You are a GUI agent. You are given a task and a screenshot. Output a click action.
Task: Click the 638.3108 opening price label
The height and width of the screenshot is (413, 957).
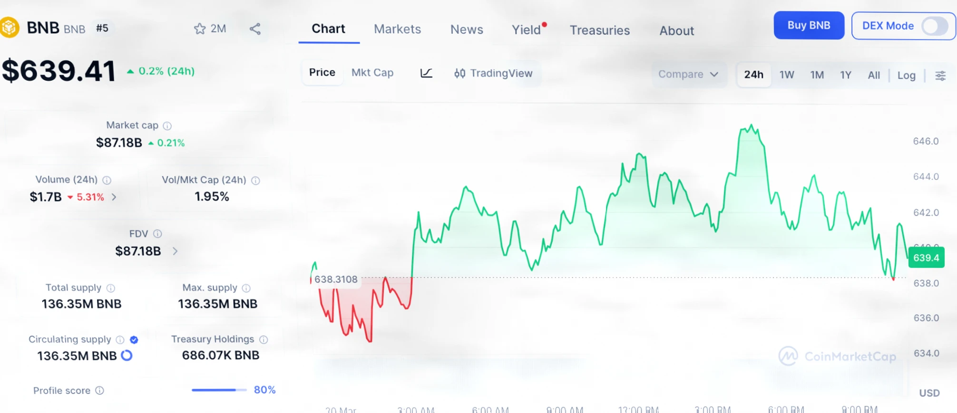pos(336,279)
